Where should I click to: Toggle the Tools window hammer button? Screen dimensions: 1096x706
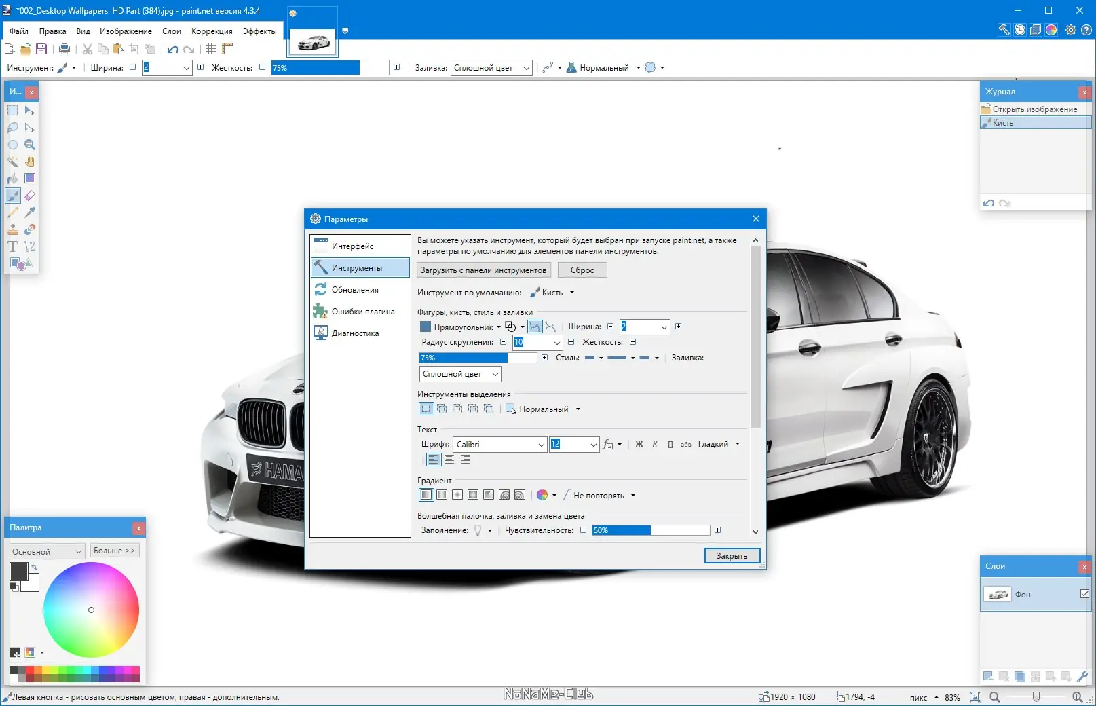coord(1004,30)
